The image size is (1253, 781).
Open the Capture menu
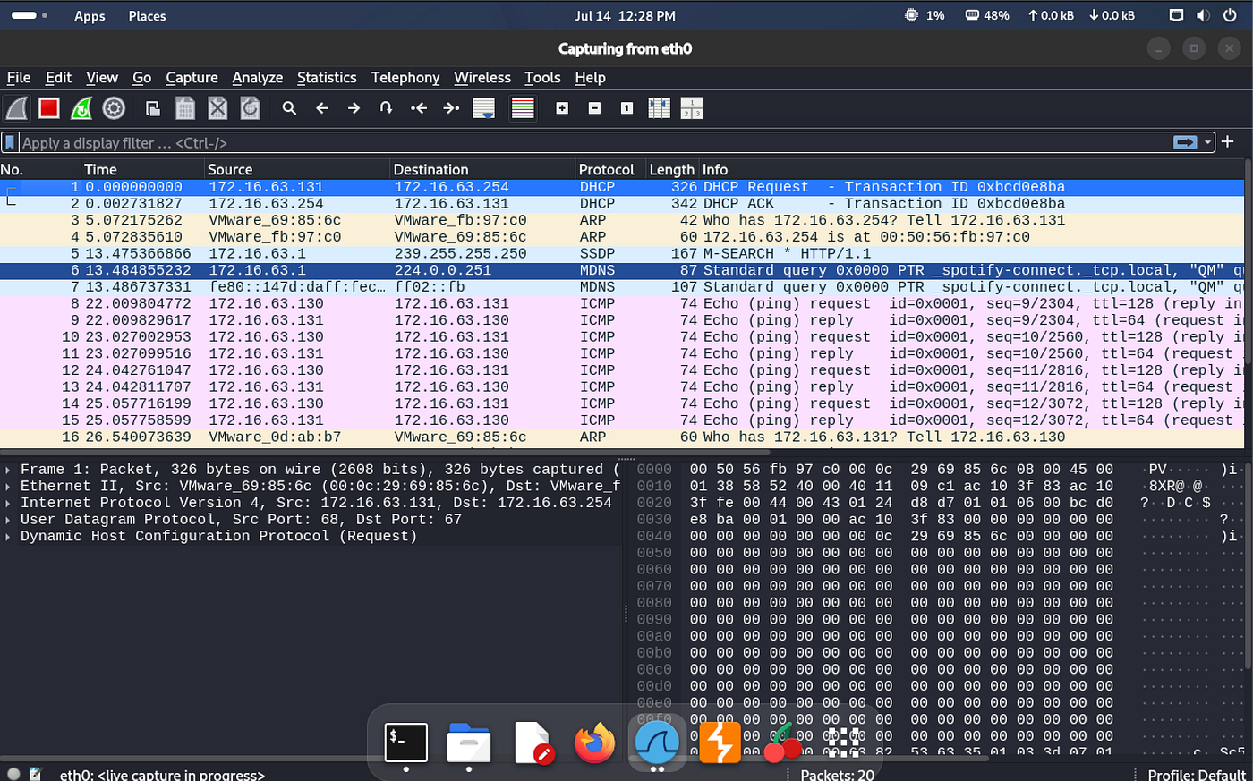point(192,78)
